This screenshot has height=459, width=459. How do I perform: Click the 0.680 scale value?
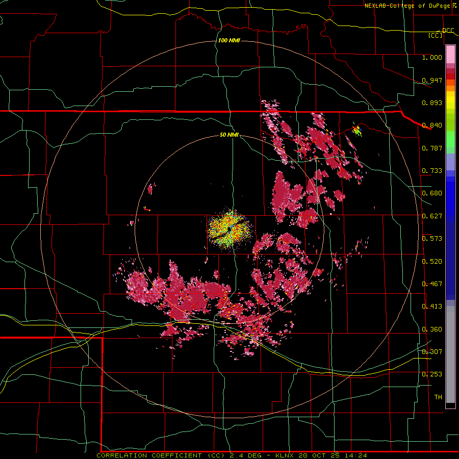432,193
